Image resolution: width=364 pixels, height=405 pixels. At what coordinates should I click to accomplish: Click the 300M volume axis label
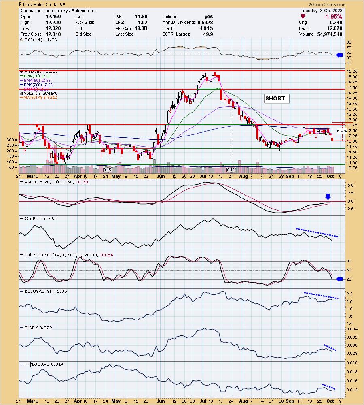13,140
